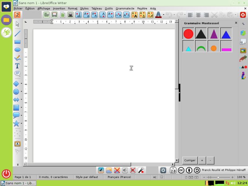
Task: Select the large black triangle symbol
Action: pyautogui.click(x=201, y=33)
